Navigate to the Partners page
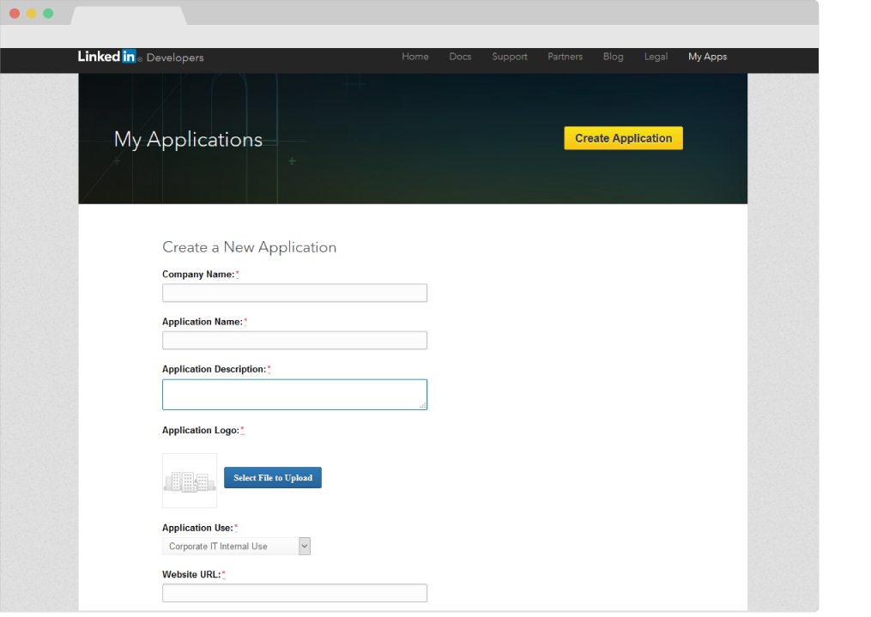Image resolution: width=871 pixels, height=617 pixels. click(565, 57)
